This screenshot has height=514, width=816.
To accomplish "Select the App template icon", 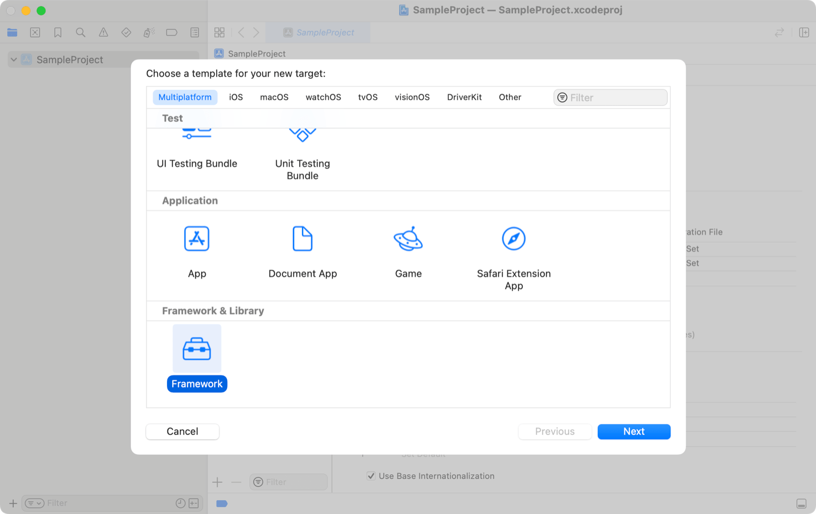I will pos(197,239).
